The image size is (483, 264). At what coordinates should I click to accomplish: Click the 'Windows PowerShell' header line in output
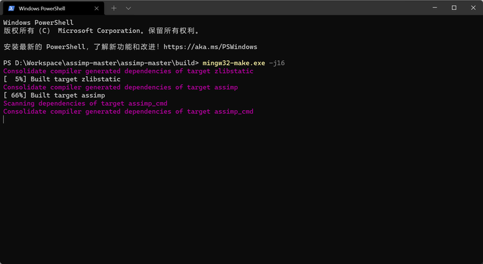coord(38,23)
